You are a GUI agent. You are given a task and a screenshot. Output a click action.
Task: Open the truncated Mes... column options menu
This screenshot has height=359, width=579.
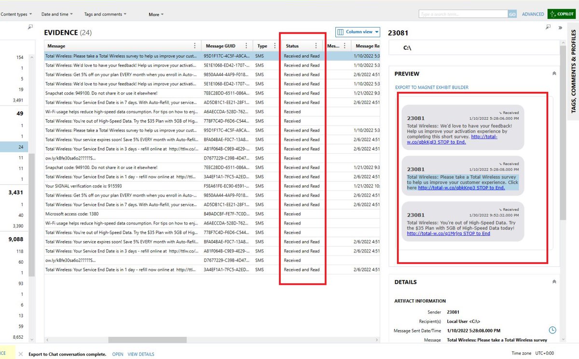pyautogui.click(x=345, y=46)
